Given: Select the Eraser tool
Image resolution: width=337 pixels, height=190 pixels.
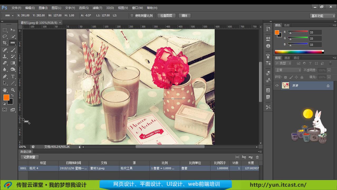Looking at the screenshot, I should 4,63.
